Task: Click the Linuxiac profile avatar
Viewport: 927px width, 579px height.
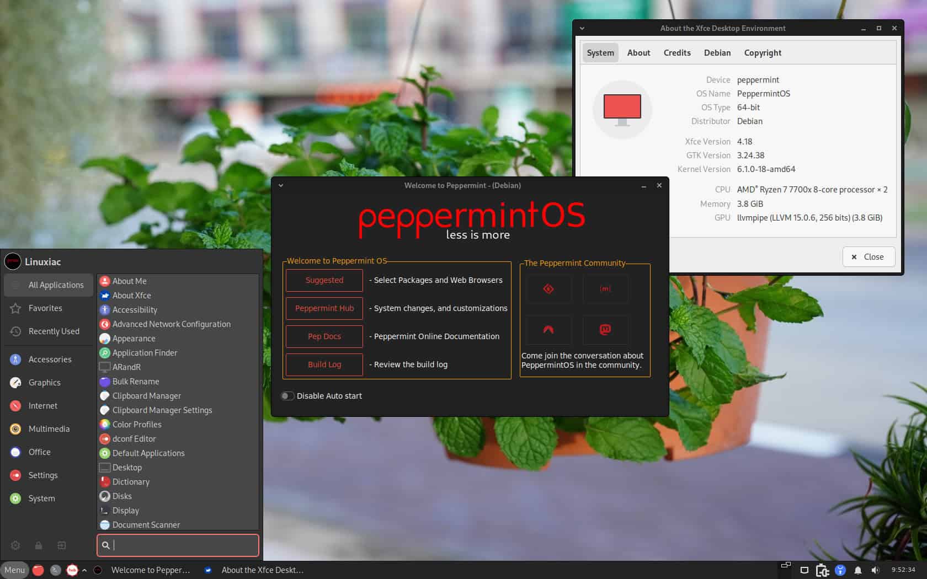Action: point(13,261)
